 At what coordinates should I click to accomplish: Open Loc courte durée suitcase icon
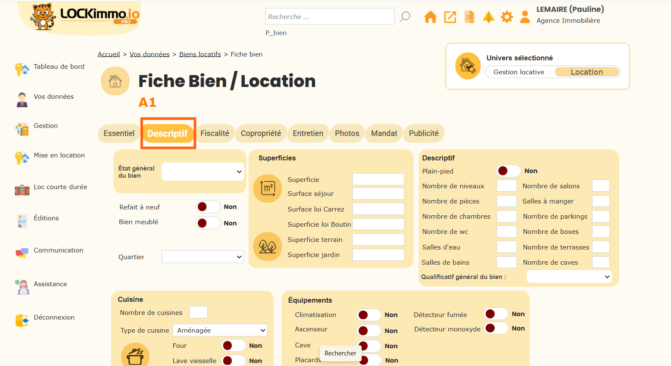click(x=22, y=190)
